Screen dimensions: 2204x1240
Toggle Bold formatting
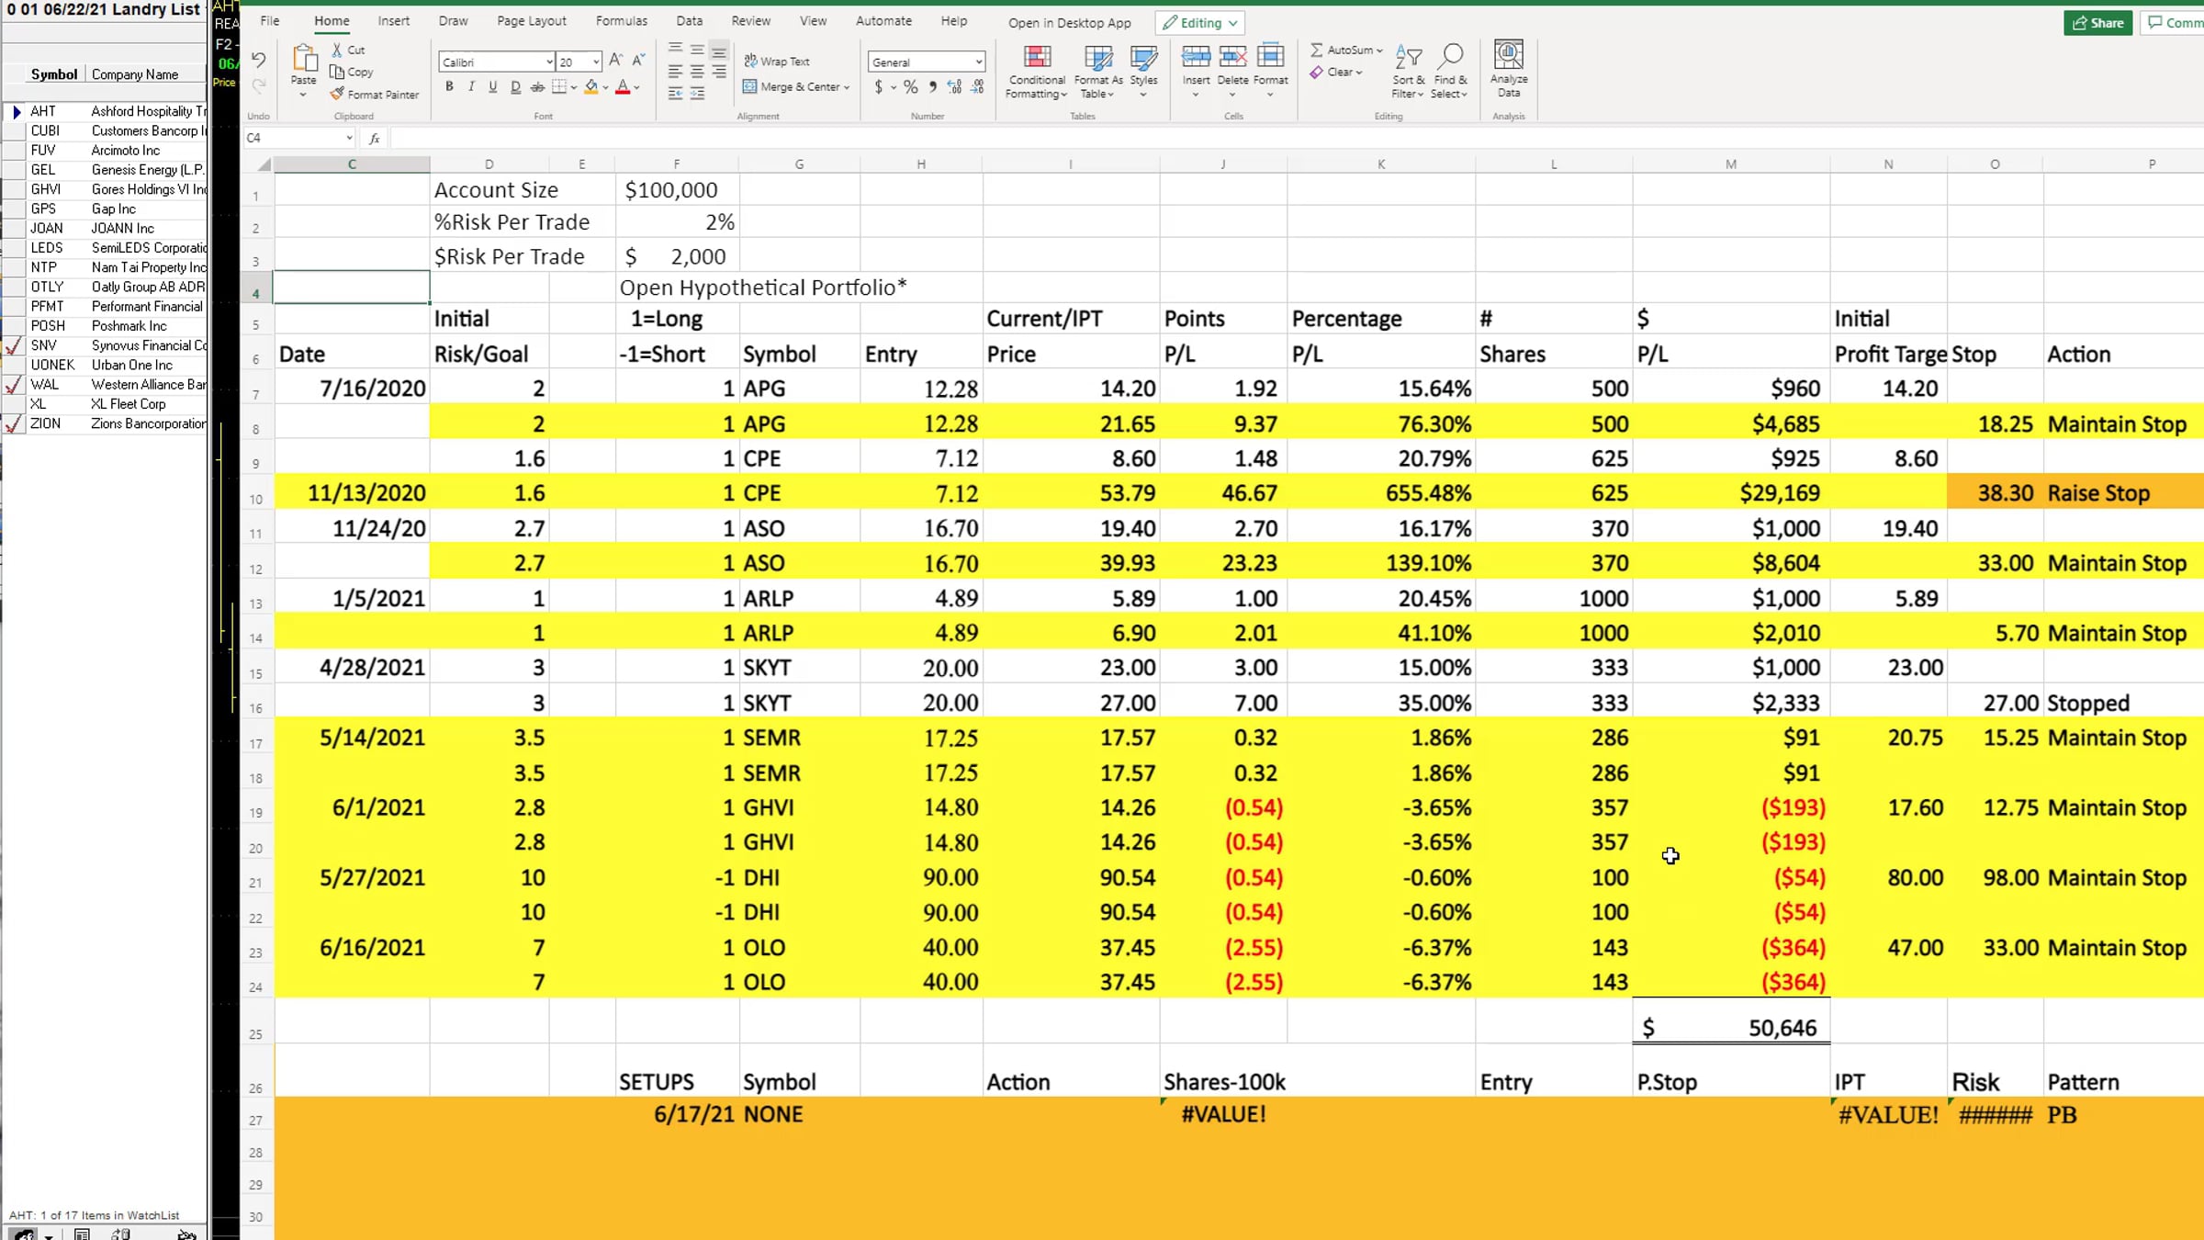point(449,86)
